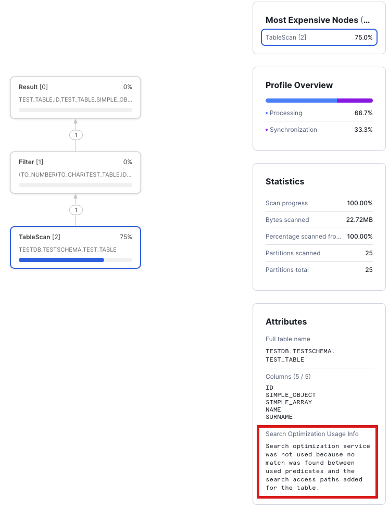The width and height of the screenshot is (389, 509).
Task: Click the Bytes scanned statistic row
Action: [x=319, y=220]
